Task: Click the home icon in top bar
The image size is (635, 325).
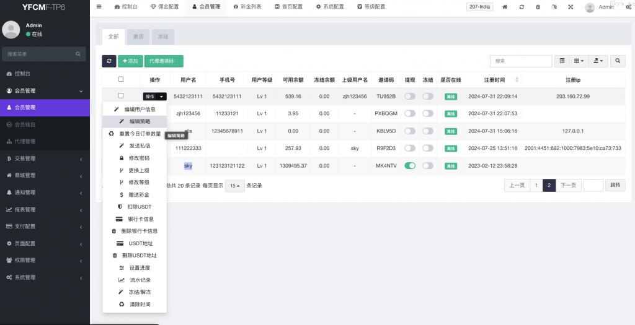Action: pos(505,7)
